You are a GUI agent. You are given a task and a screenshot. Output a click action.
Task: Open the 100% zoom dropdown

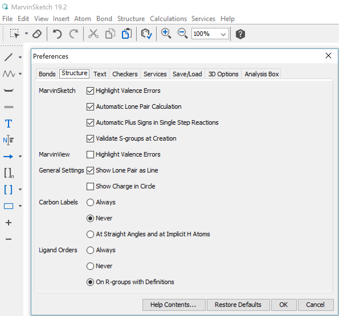(x=223, y=34)
